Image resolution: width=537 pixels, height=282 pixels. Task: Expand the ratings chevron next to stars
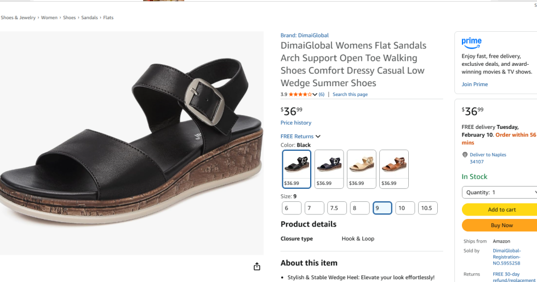click(x=315, y=94)
